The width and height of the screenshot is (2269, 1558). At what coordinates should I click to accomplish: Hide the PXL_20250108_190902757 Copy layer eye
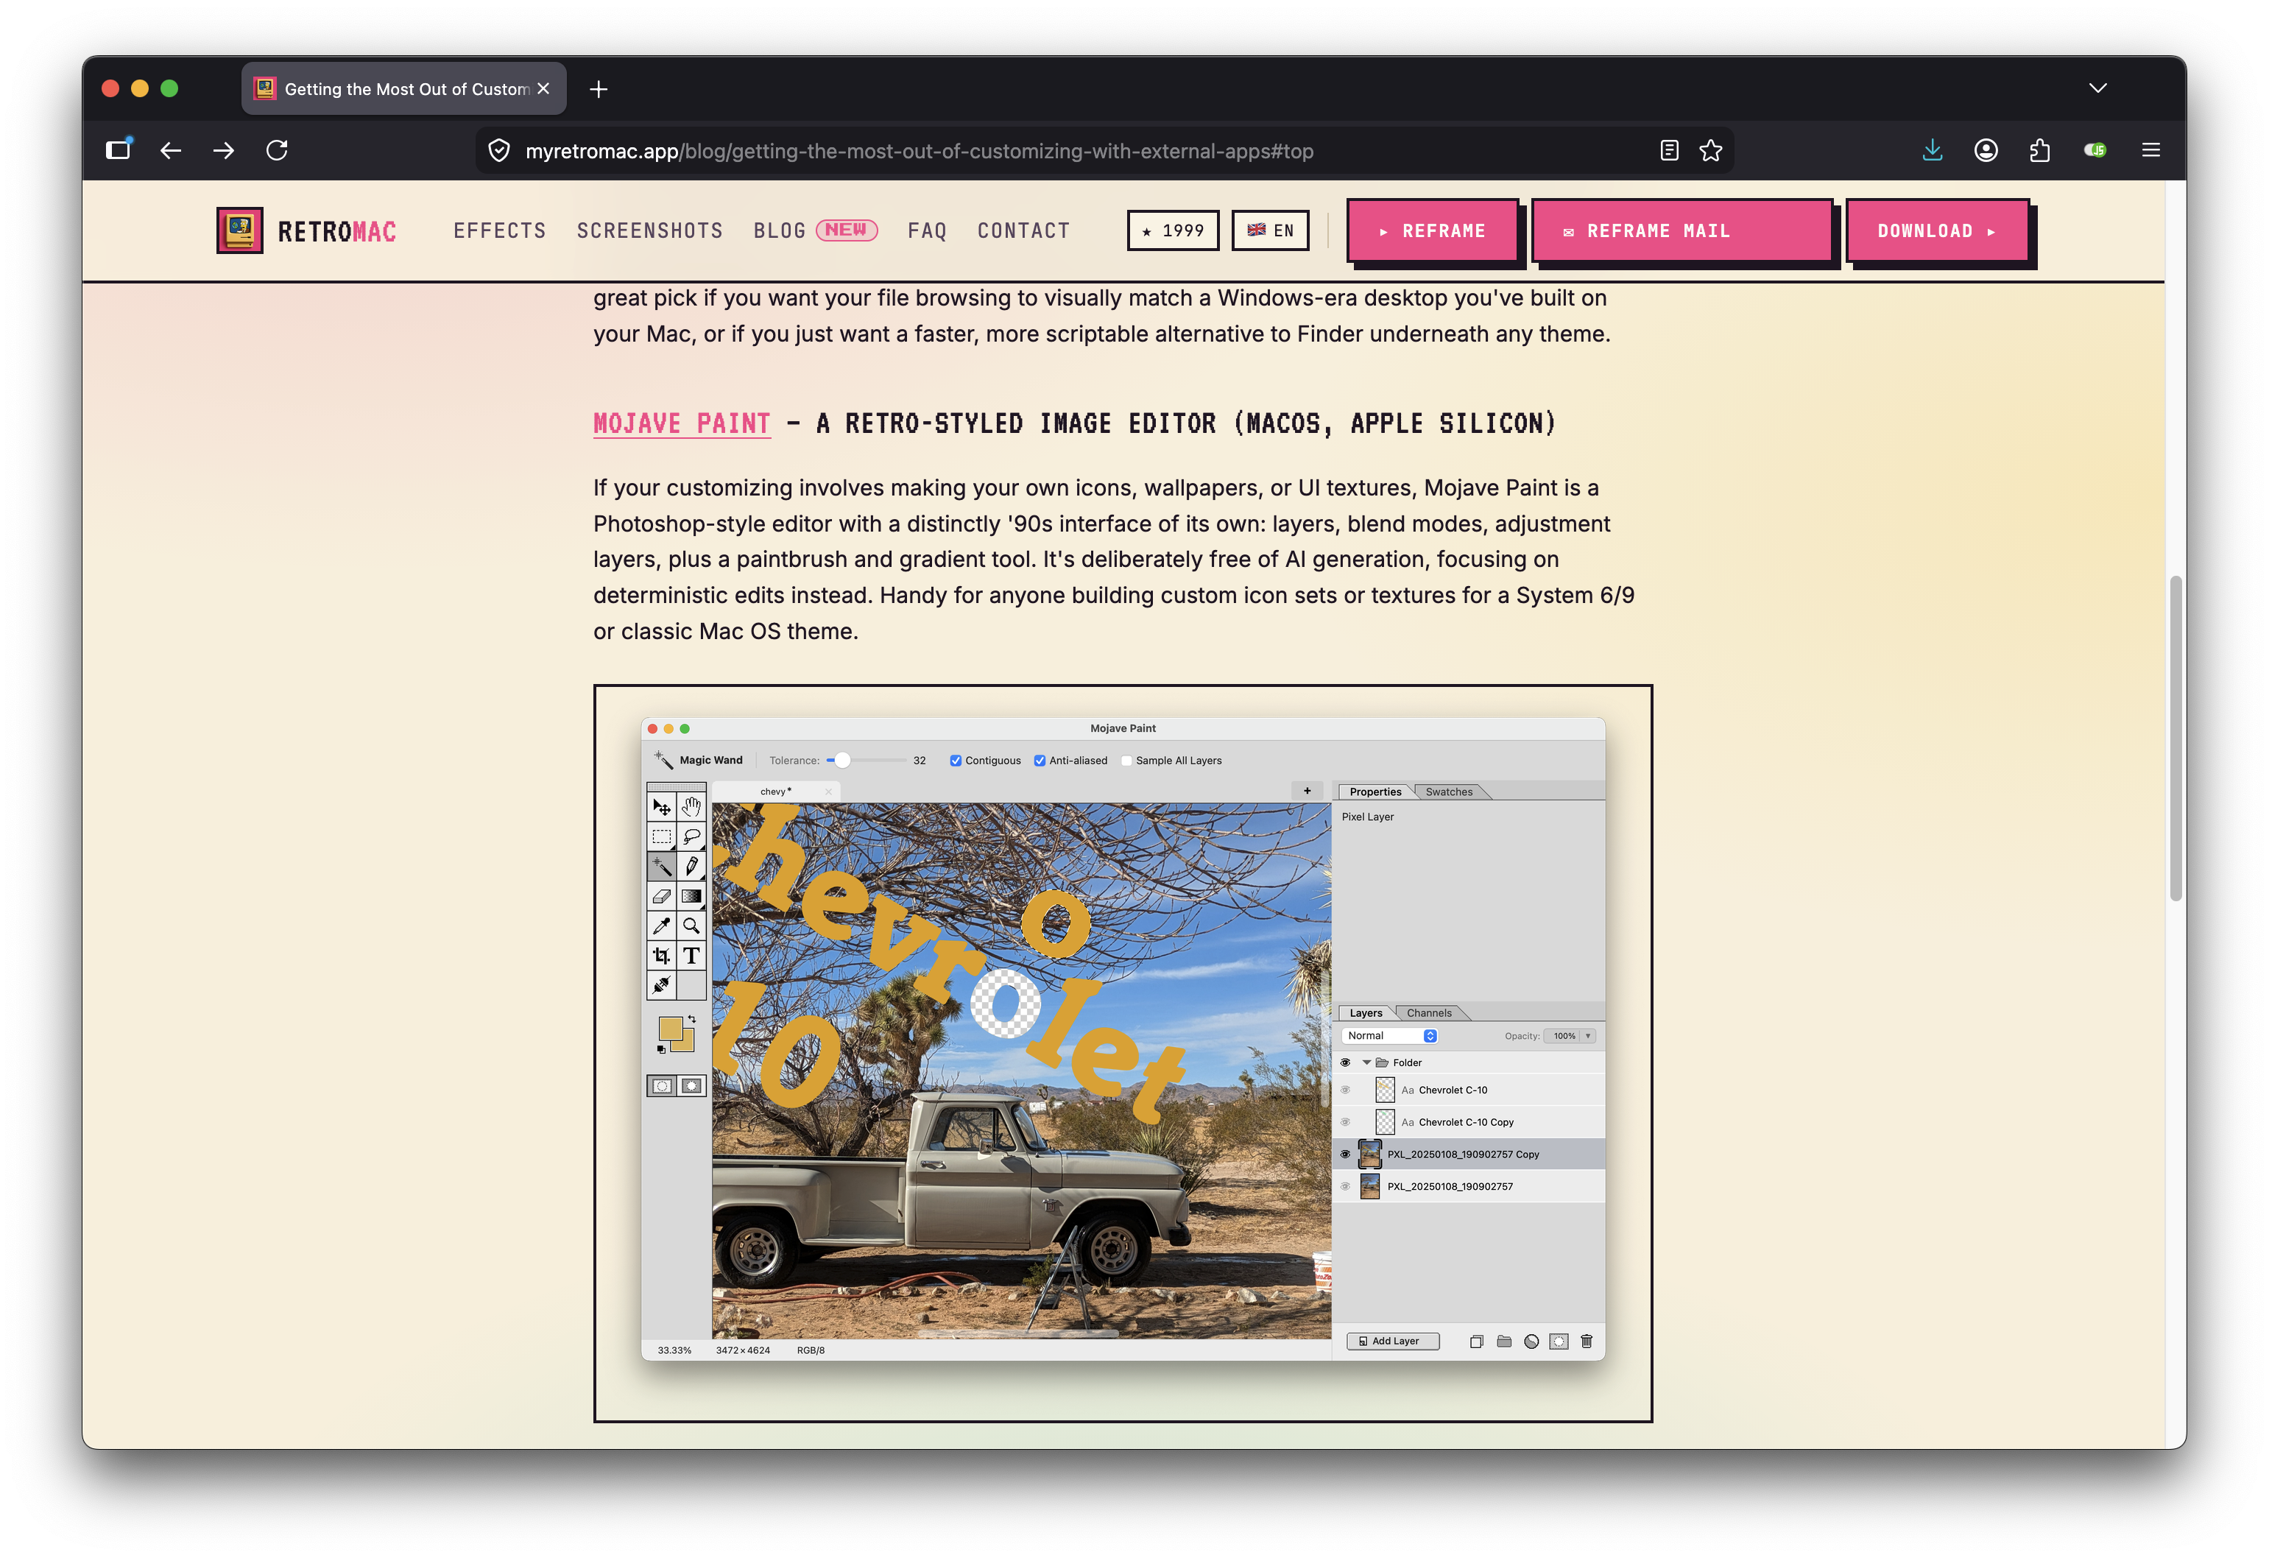tap(1345, 1154)
